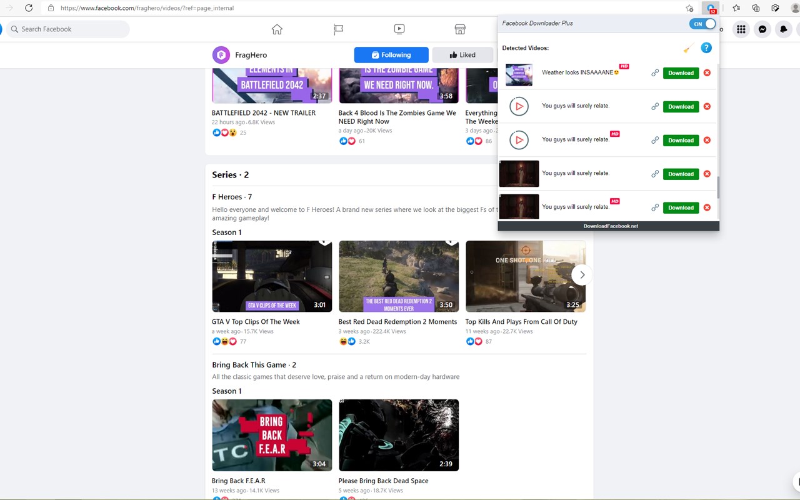This screenshot has height=500, width=800.
Task: Open the Facebook notifications bell
Action: pyautogui.click(x=784, y=29)
